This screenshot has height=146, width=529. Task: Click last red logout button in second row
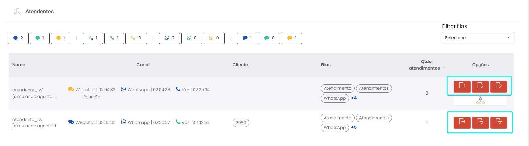pyautogui.click(x=499, y=122)
